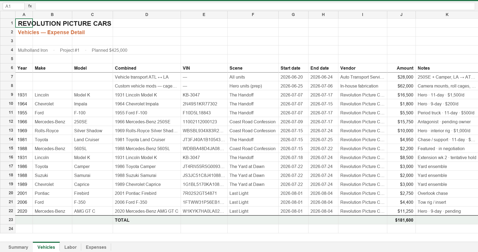Click the 1986 Toyota Camper cell
This screenshot has width=478, height=252.
tap(147, 166)
